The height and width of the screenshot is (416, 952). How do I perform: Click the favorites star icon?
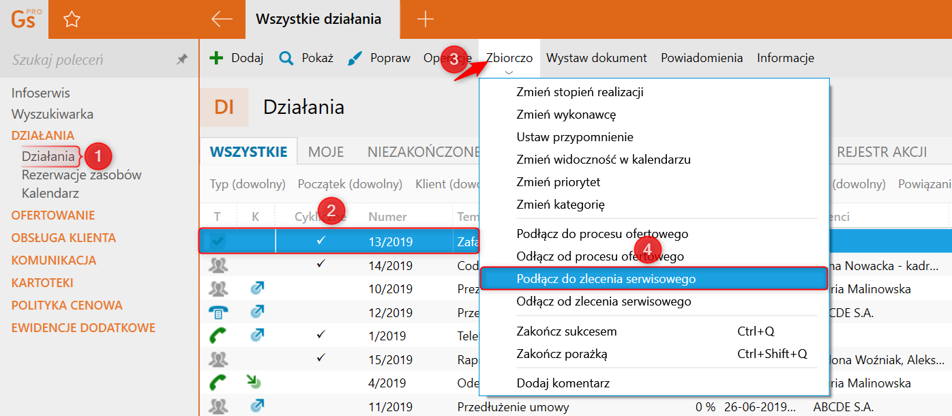(72, 20)
